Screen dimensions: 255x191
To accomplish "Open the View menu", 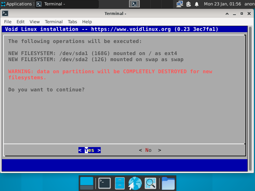I will click(34, 22).
